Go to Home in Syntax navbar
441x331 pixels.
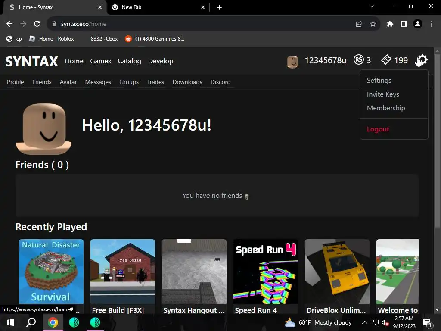coord(74,61)
